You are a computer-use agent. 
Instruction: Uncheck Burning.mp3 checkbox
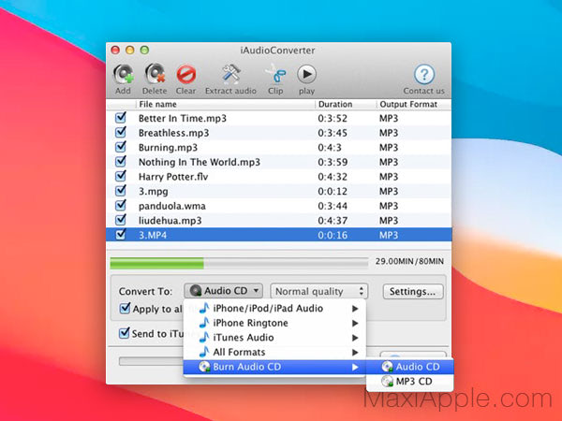click(121, 147)
